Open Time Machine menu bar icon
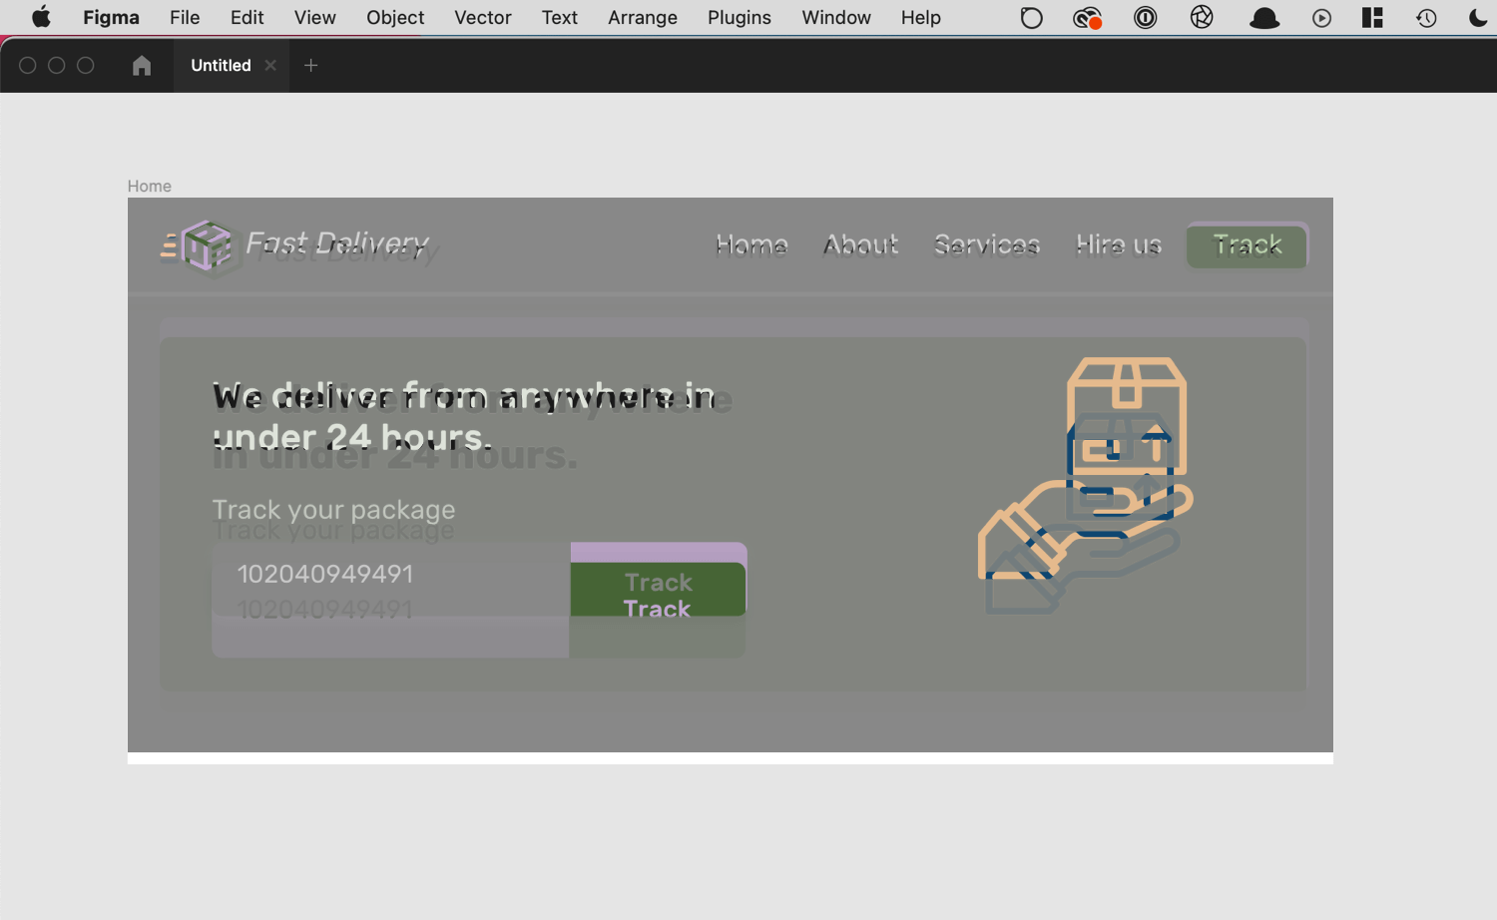The image size is (1497, 920). coord(1426,18)
